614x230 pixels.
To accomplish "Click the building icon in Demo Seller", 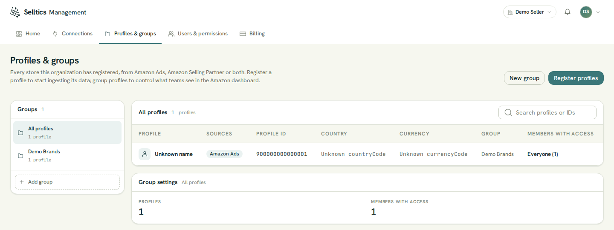I will click(x=510, y=12).
